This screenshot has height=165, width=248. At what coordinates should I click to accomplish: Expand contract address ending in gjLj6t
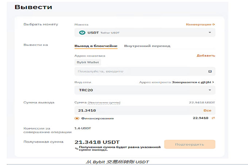(193, 82)
